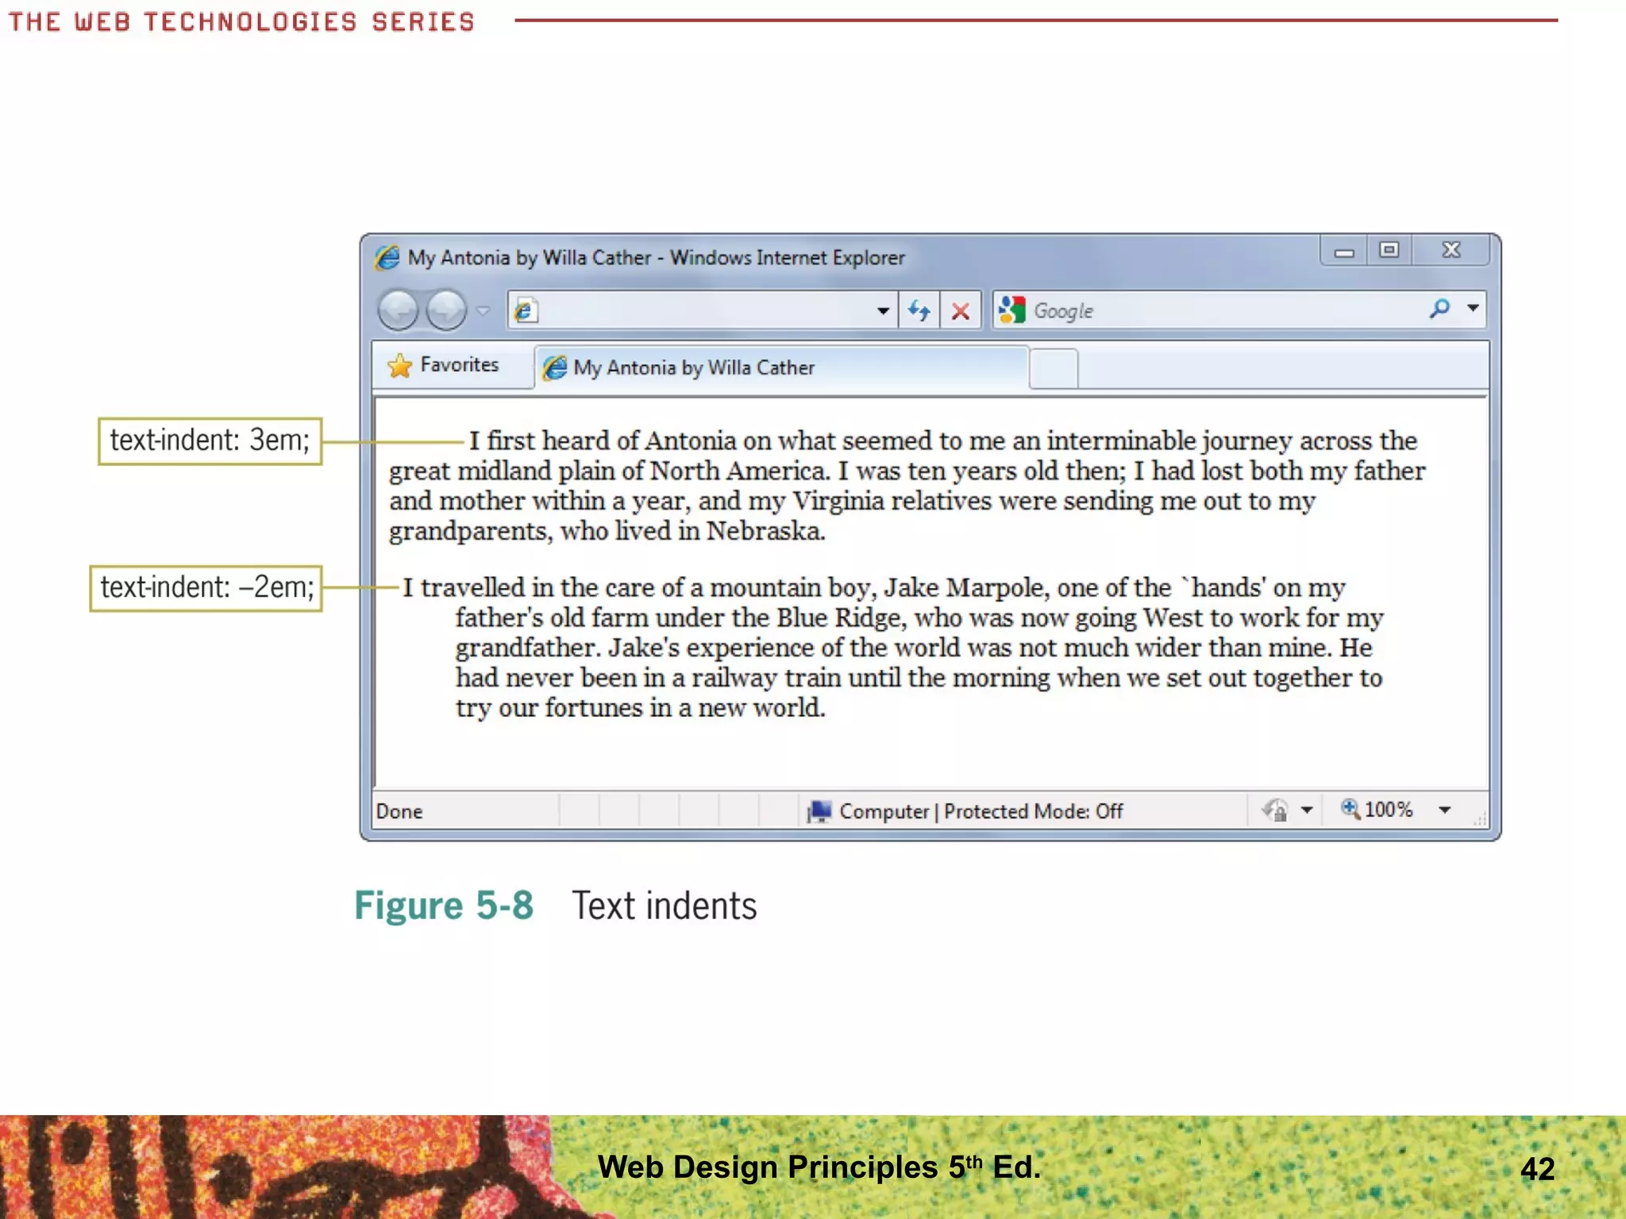The image size is (1626, 1219).
Task: Click inside the address bar field
Action: click(x=703, y=310)
